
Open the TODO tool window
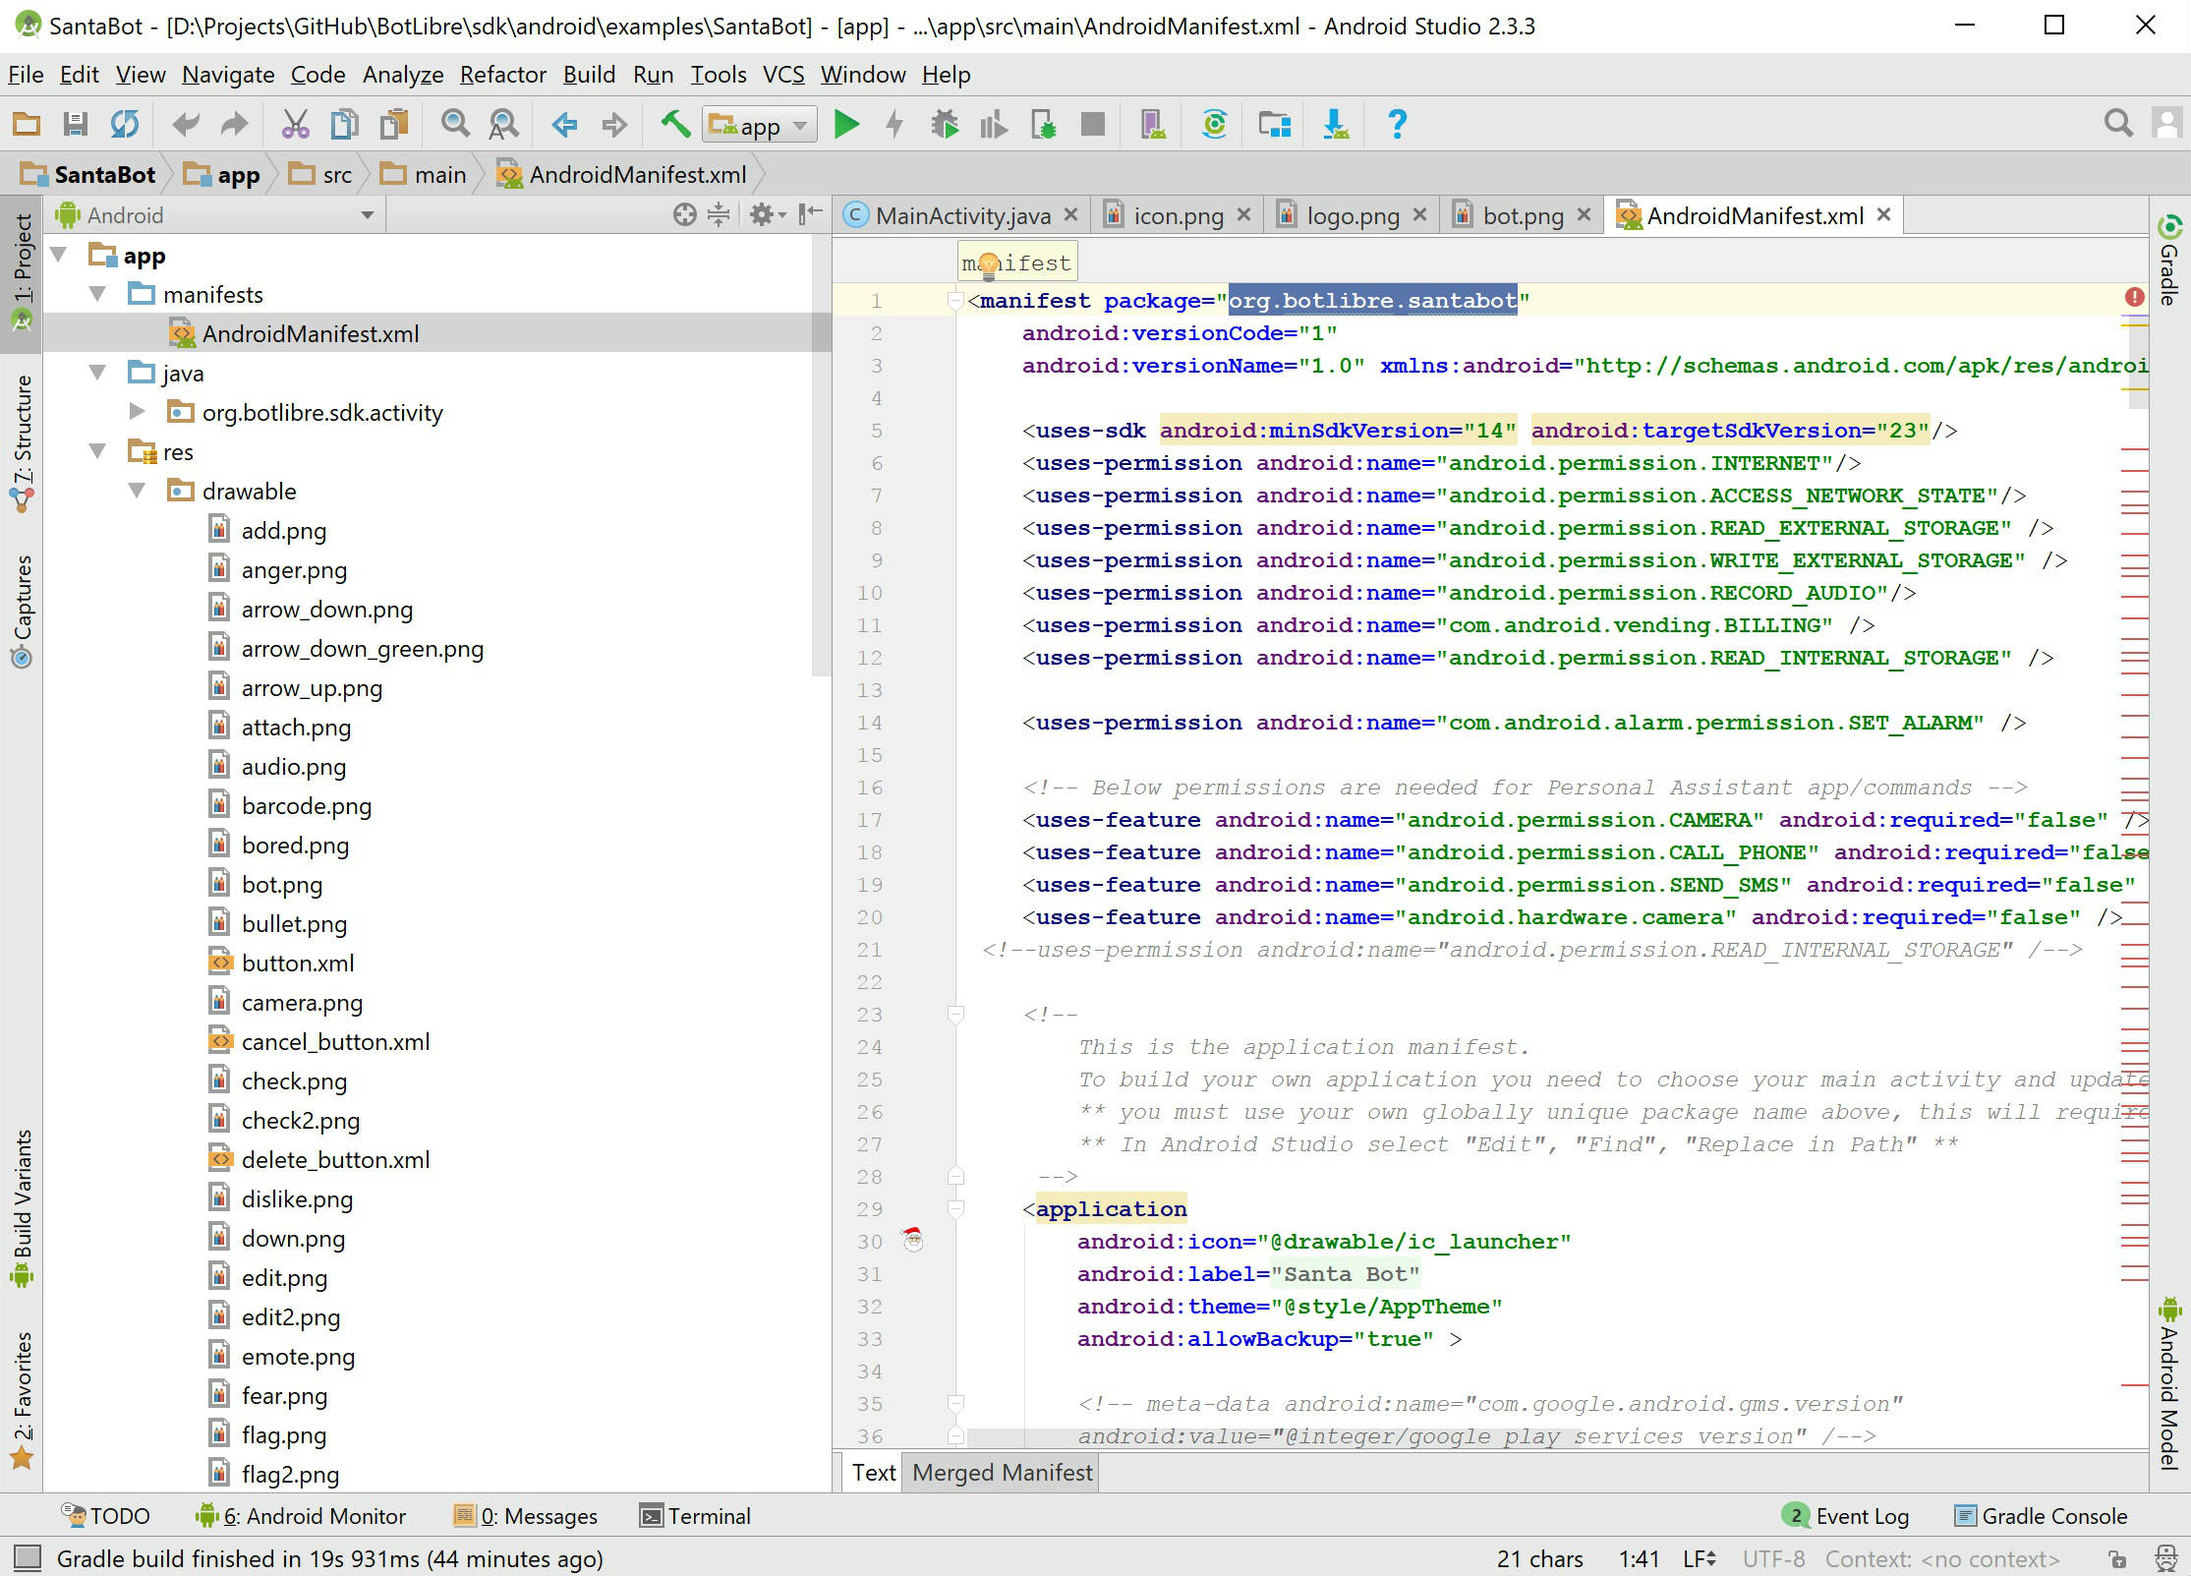(x=105, y=1516)
